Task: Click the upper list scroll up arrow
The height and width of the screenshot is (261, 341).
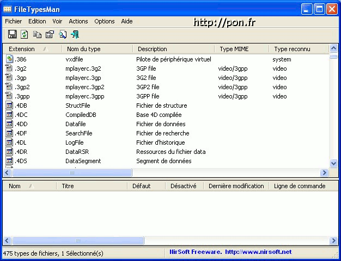Action: (333, 48)
